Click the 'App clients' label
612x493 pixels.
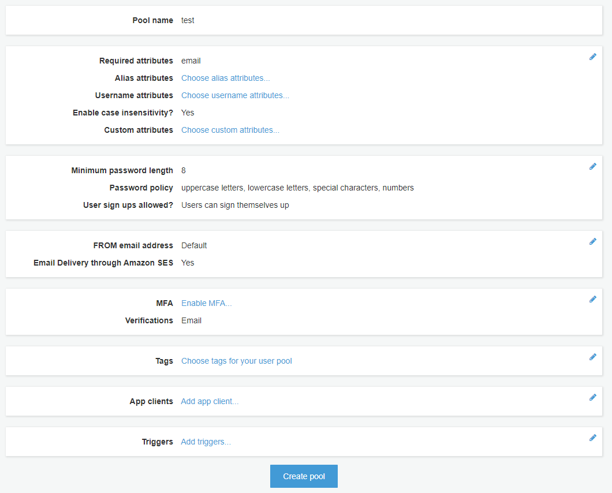(151, 401)
